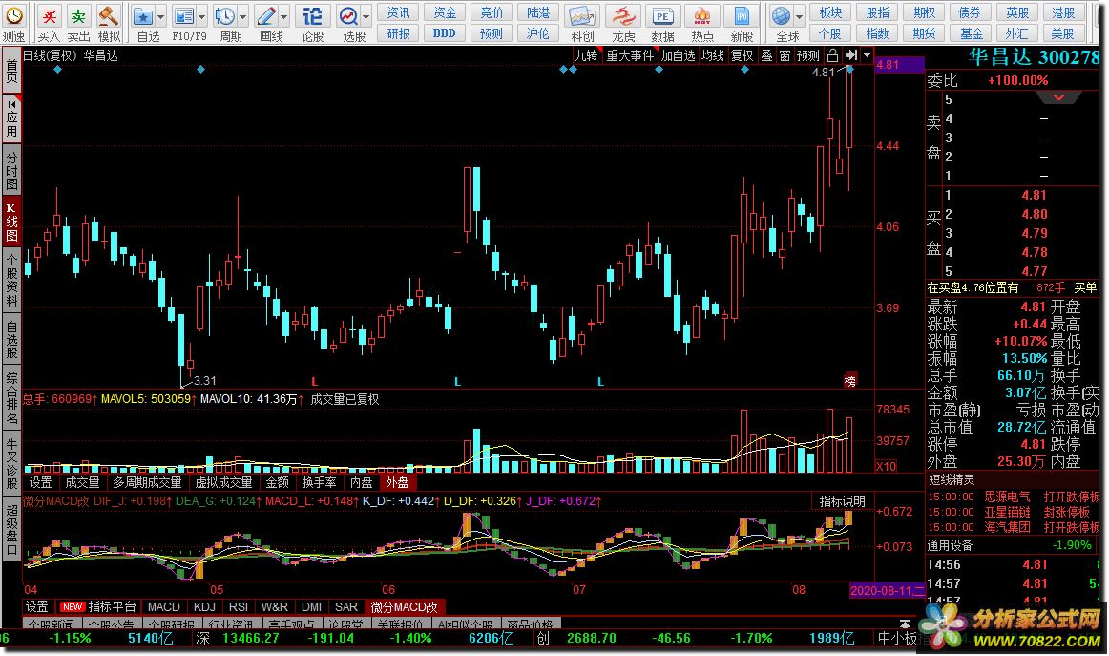Expand the 周期 period dropdown arrow
The height and width of the screenshot is (656, 1109).
(242, 15)
